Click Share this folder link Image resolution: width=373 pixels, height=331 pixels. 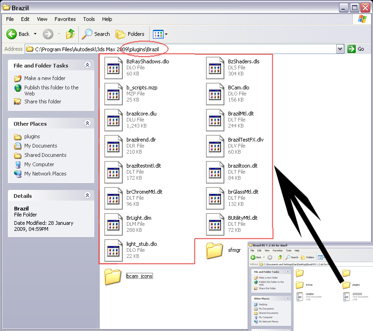tap(42, 101)
